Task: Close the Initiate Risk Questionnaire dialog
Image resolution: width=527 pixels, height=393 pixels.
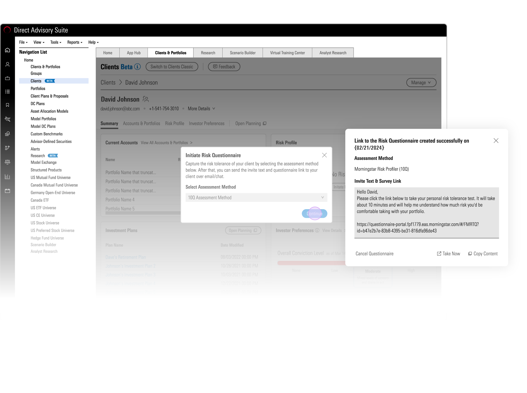Action: click(x=324, y=155)
